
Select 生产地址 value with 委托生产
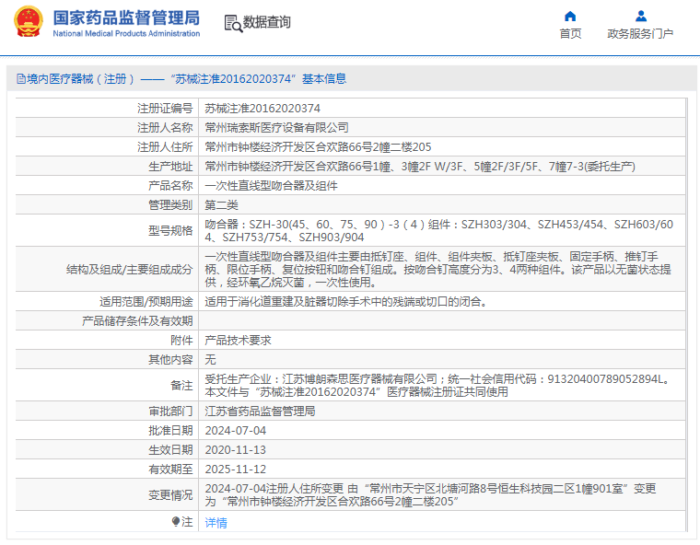pos(420,167)
